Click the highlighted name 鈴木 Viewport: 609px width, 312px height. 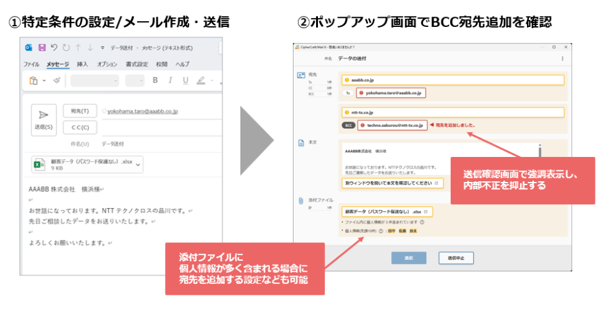tap(413, 231)
